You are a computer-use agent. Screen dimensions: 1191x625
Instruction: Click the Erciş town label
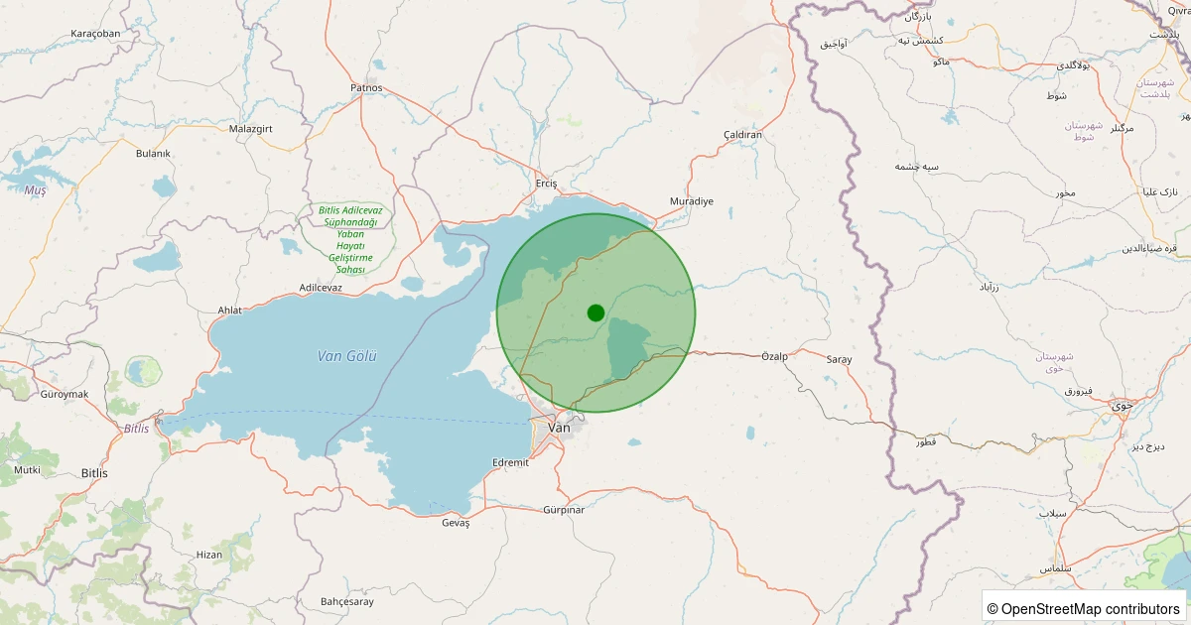coord(547,185)
